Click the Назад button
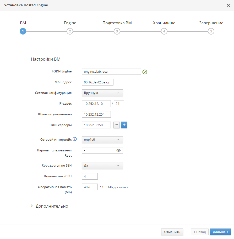Screen dimensions: 234x239 [x=200, y=232]
